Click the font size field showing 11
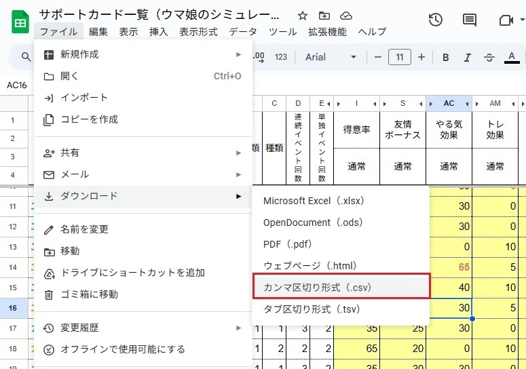This screenshot has width=526, height=369. click(400, 57)
